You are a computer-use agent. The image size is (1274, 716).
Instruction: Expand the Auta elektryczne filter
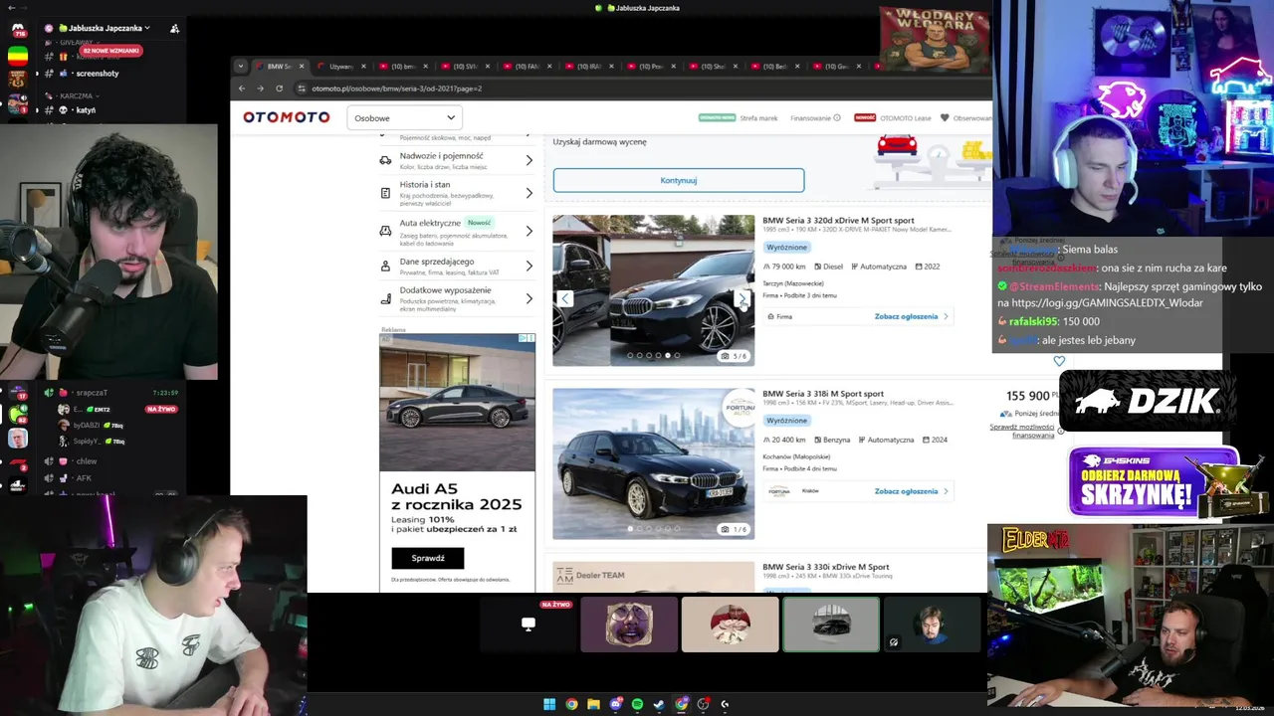(x=457, y=232)
